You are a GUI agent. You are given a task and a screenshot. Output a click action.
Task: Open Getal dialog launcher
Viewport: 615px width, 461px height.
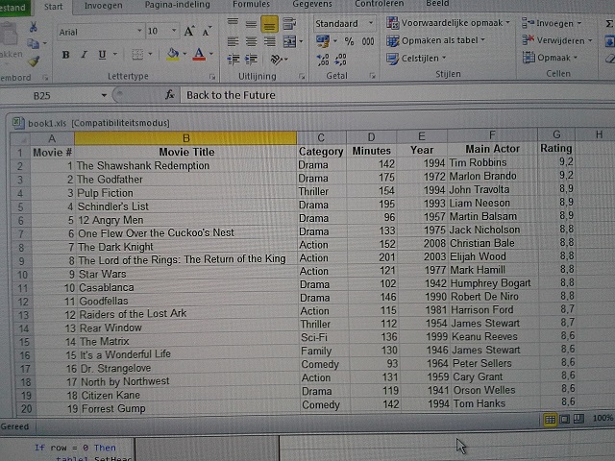point(372,76)
